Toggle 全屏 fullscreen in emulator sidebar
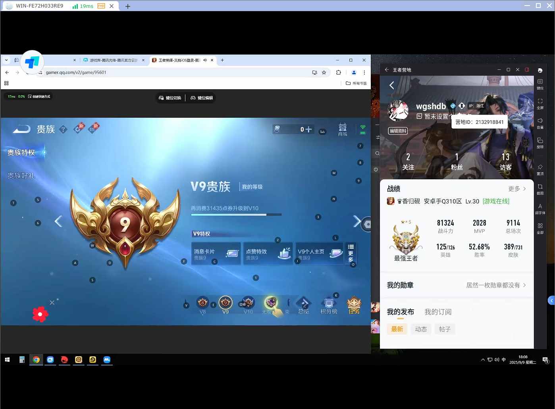The image size is (555, 409). pyautogui.click(x=540, y=104)
